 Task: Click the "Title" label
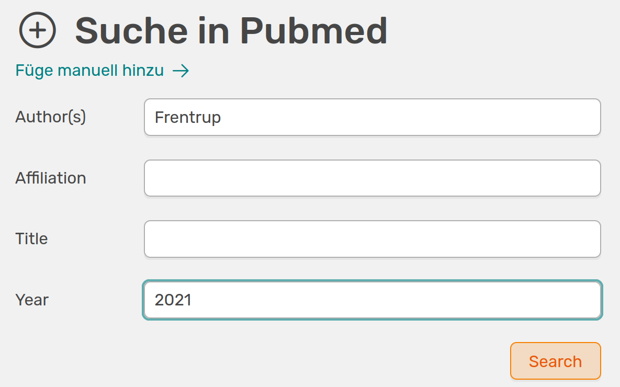31,239
